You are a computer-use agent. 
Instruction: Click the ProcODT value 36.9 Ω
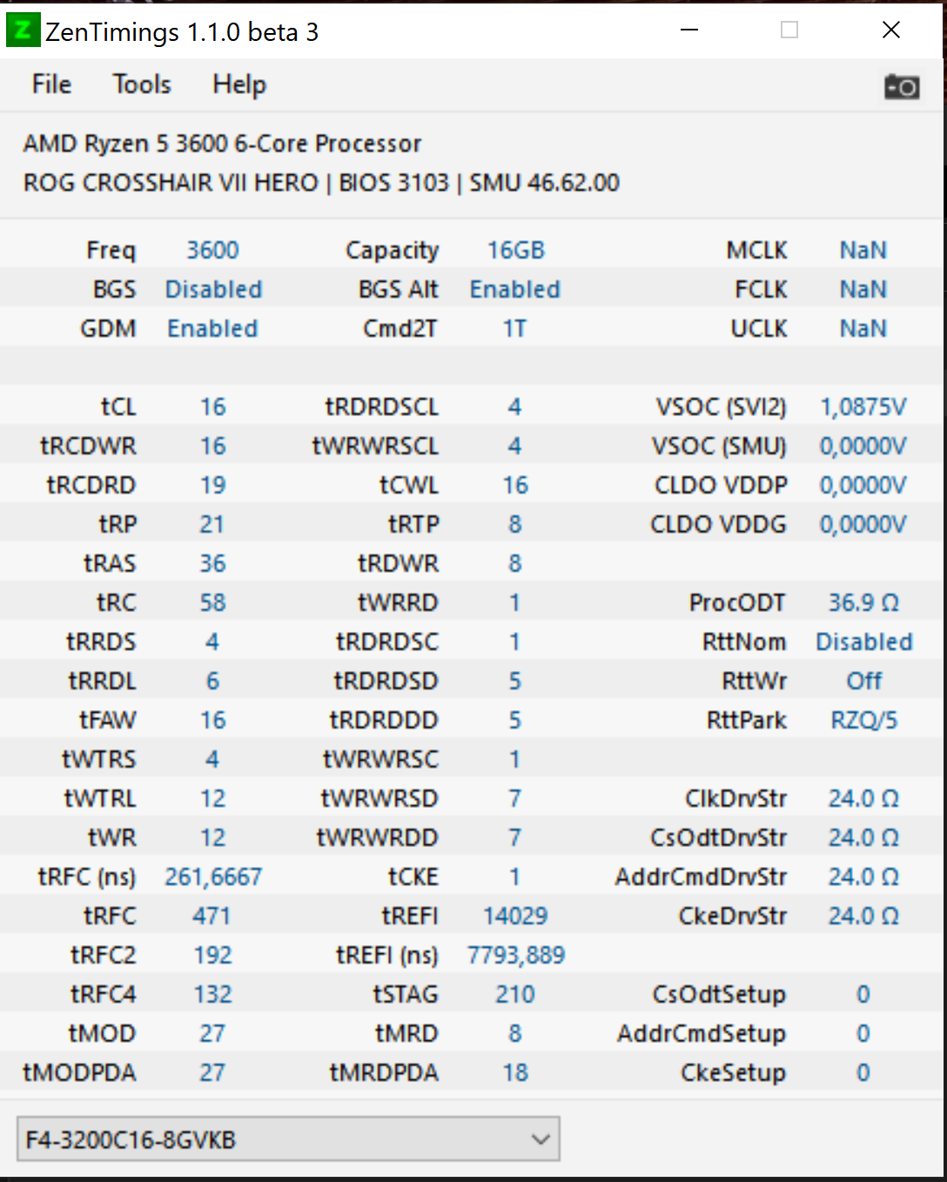[863, 603]
